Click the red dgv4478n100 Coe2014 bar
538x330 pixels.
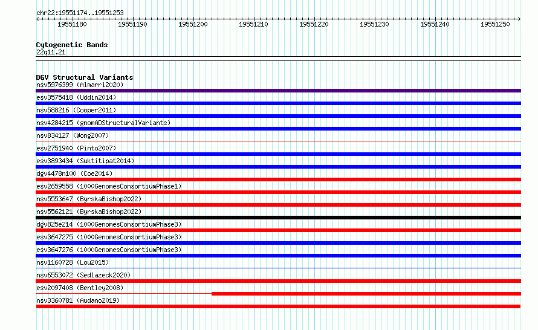click(278, 180)
